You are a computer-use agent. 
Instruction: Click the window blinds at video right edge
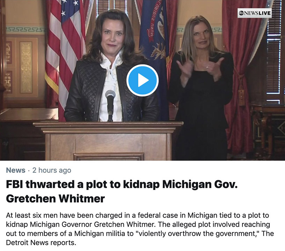click(x=273, y=53)
